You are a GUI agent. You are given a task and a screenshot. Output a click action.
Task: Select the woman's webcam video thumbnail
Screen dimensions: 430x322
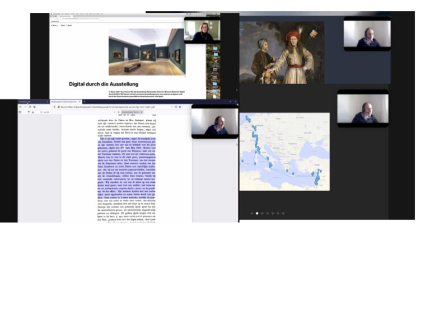tap(202, 30)
